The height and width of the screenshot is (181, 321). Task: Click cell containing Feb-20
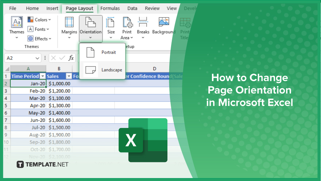click(x=28, y=91)
